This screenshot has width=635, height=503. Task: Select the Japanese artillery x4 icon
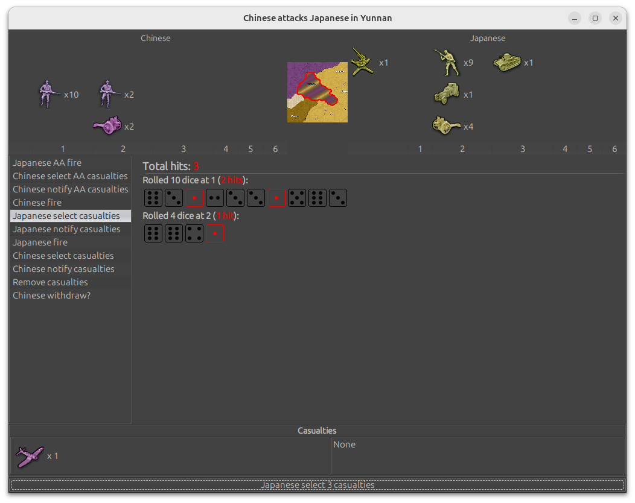pyautogui.click(x=447, y=125)
